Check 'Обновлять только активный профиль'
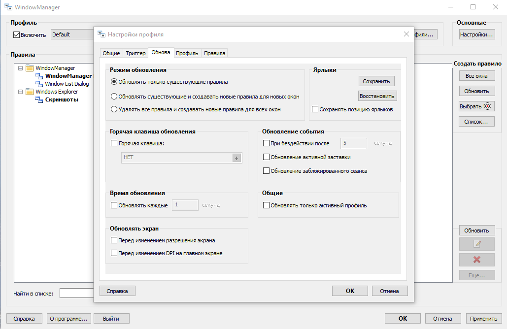 [266, 205]
